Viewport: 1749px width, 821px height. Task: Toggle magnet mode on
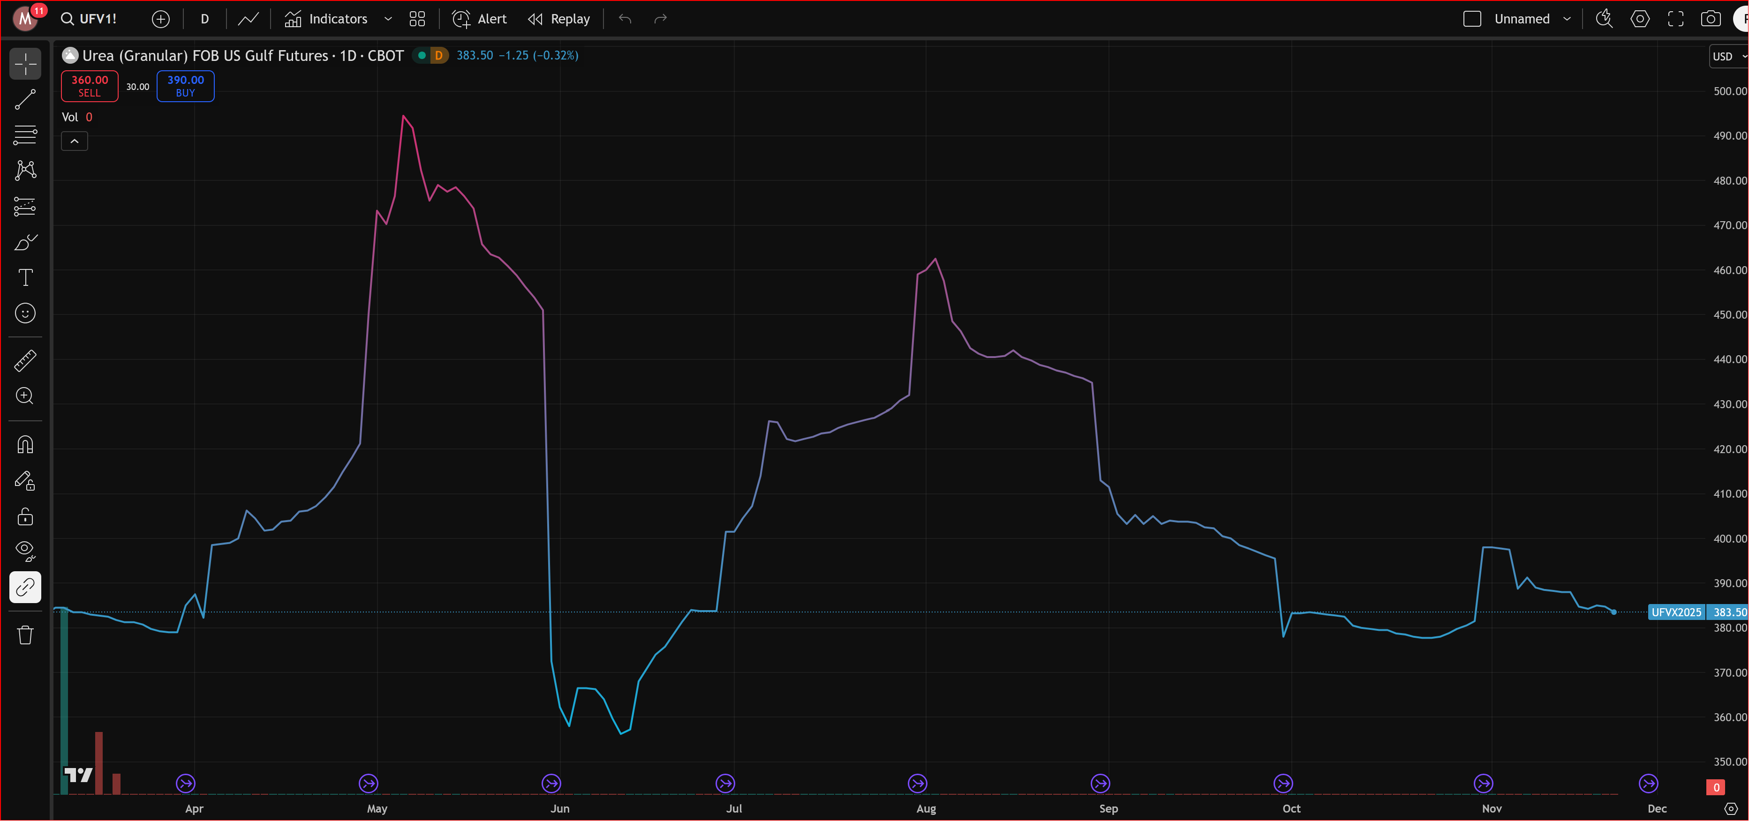25,444
